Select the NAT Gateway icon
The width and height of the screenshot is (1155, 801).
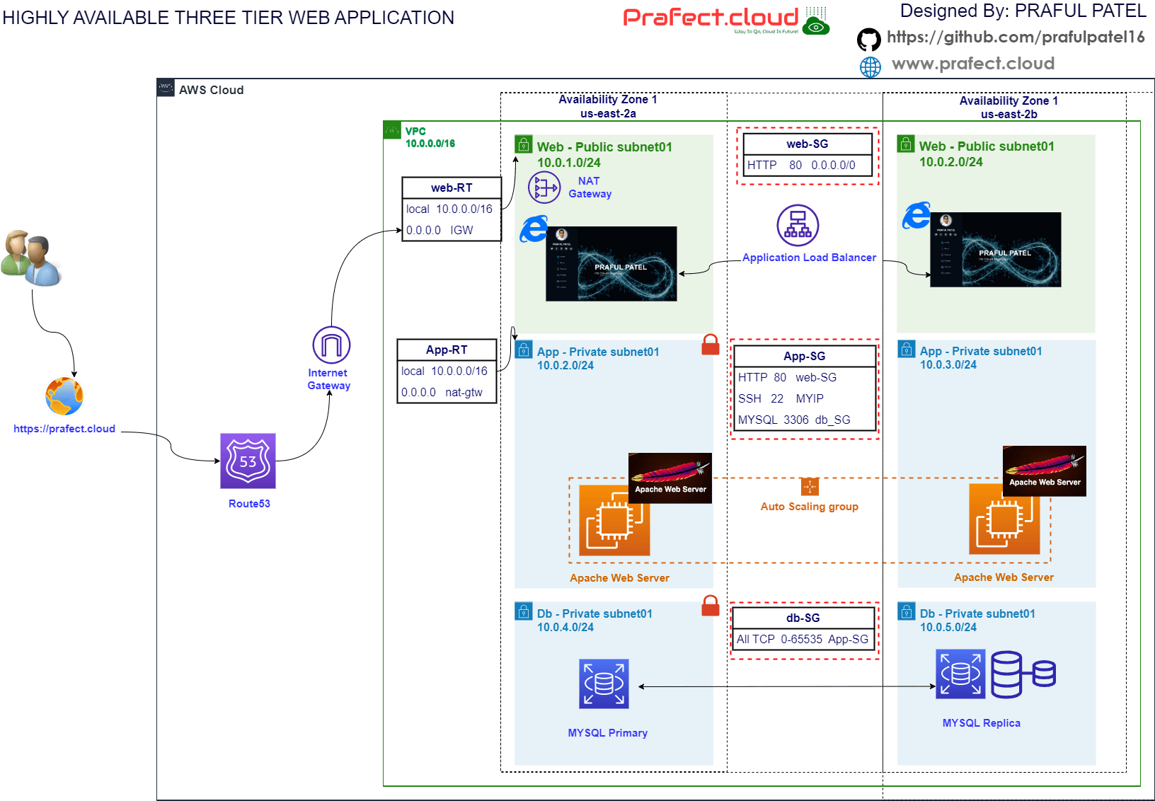[544, 188]
